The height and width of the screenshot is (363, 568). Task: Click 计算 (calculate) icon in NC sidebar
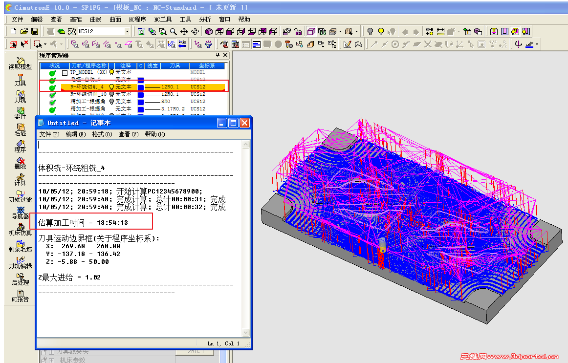21,179
